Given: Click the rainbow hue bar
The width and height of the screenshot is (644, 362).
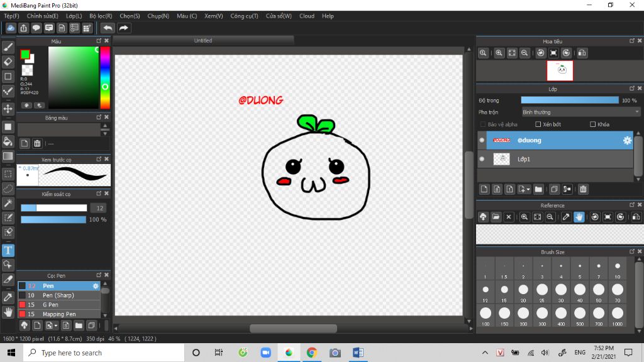Looking at the screenshot, I should click(105, 77).
